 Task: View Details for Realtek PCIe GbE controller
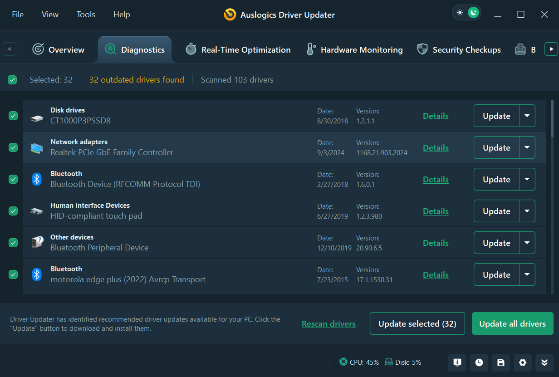(x=436, y=148)
